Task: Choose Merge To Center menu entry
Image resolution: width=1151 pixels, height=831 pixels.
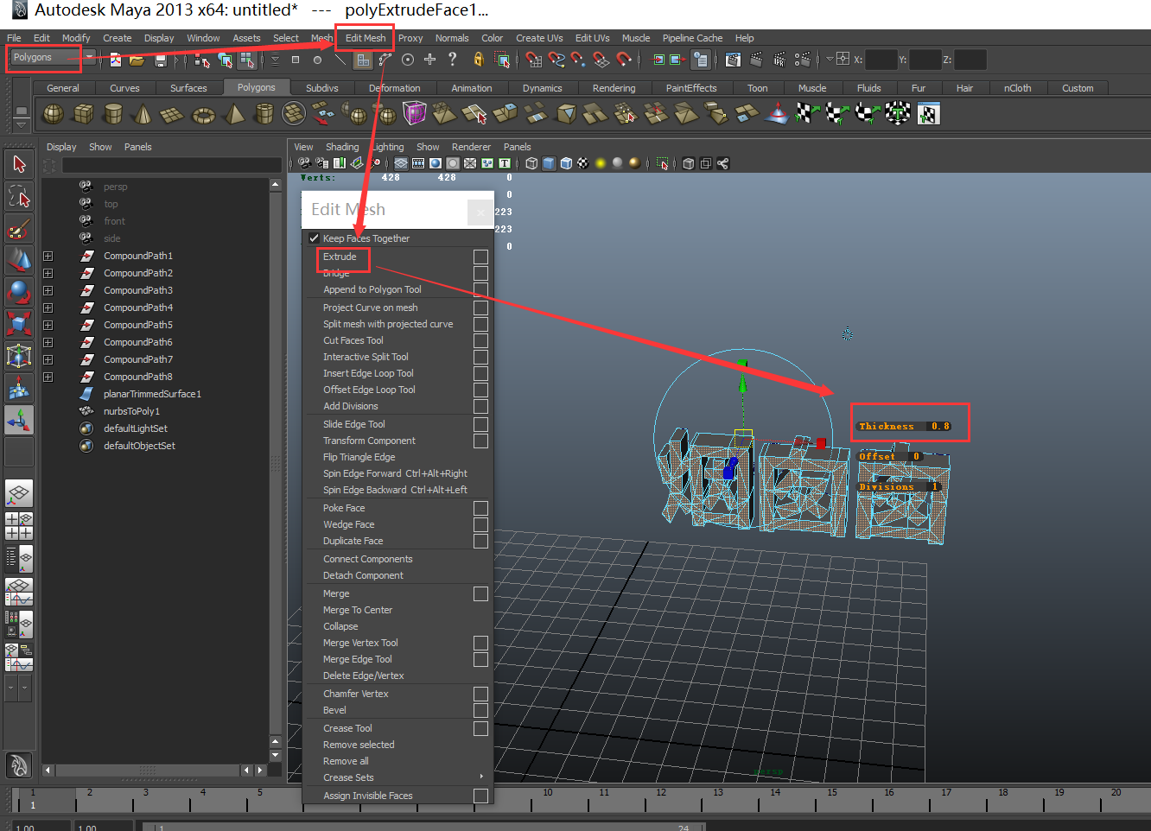Action: tap(358, 610)
